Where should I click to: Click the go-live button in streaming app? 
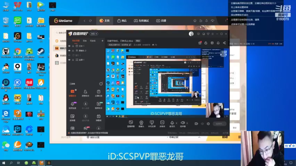click(x=220, y=124)
